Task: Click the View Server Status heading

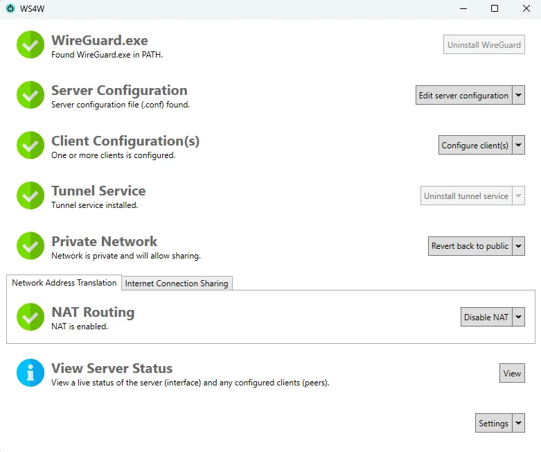Action: [112, 368]
